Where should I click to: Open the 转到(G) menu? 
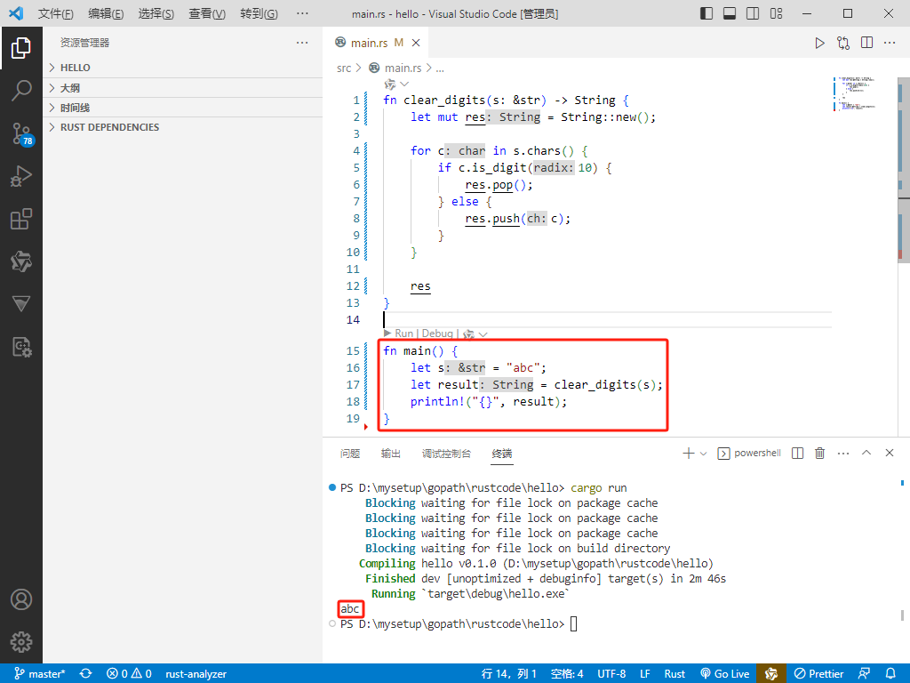coord(259,13)
